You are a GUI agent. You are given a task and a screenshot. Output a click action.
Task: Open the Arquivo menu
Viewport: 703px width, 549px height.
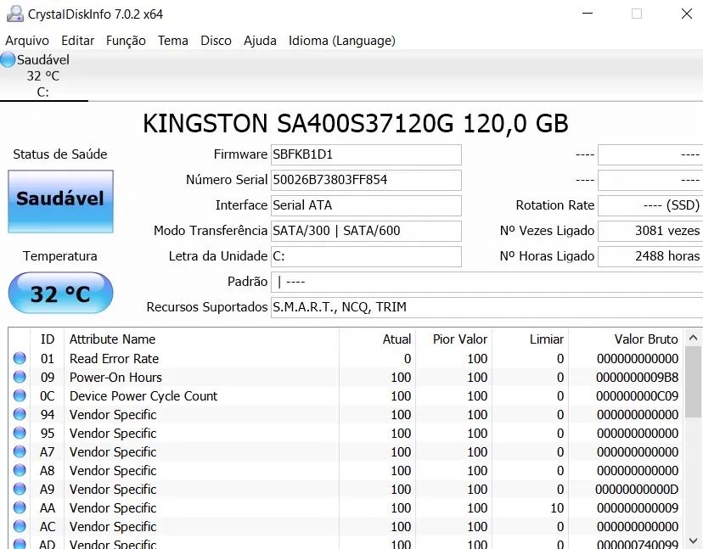pos(27,41)
